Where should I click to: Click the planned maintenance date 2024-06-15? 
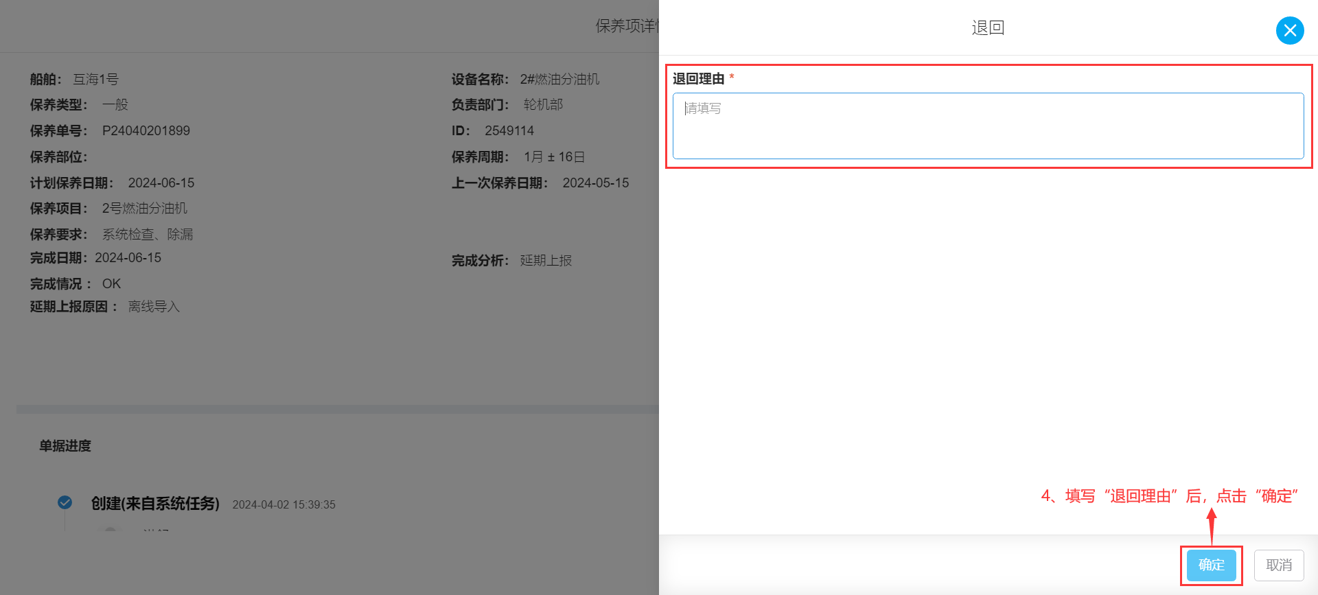tap(161, 183)
